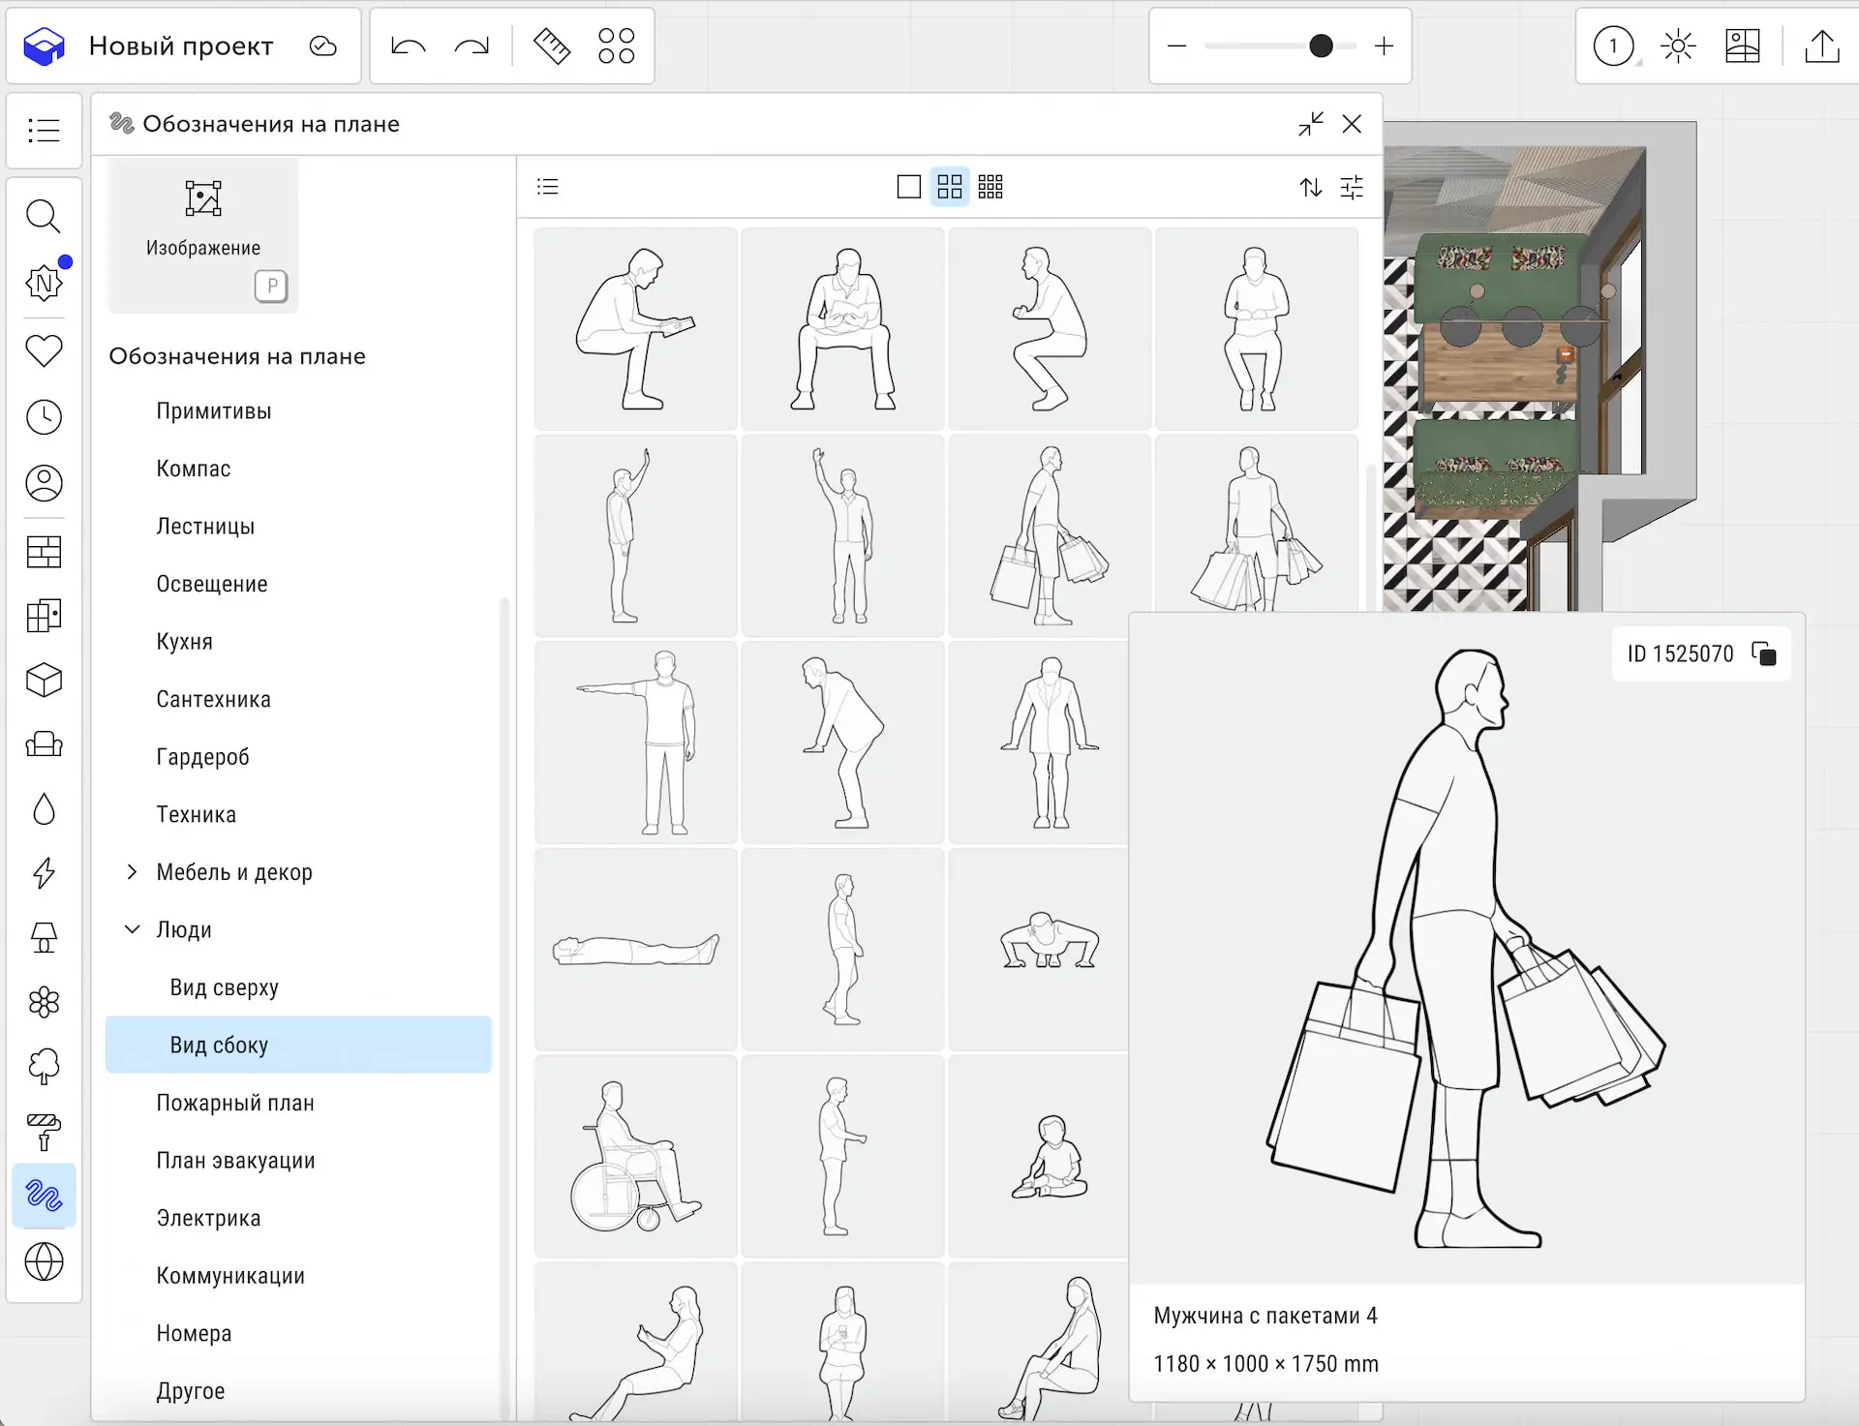Open the left sidebar list menu
The width and height of the screenshot is (1859, 1426).
44,130
